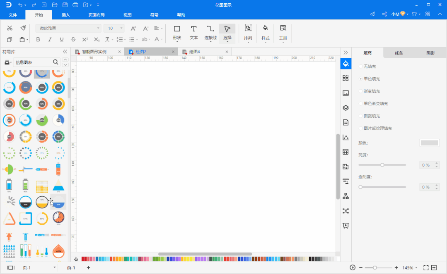
Task: Open the Style (样式) menu
Action: 266,33
